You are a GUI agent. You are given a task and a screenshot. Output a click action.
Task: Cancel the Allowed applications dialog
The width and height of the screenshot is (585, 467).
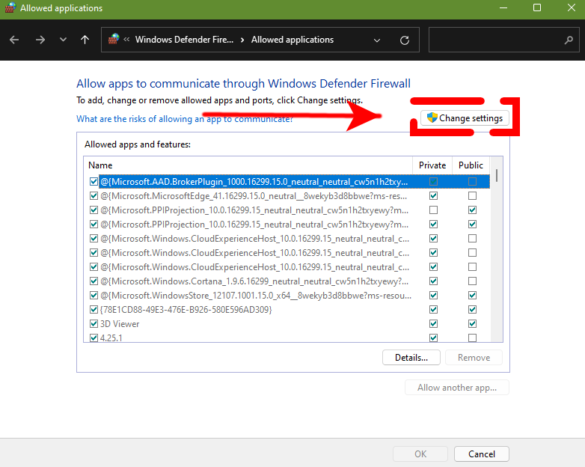click(x=482, y=454)
